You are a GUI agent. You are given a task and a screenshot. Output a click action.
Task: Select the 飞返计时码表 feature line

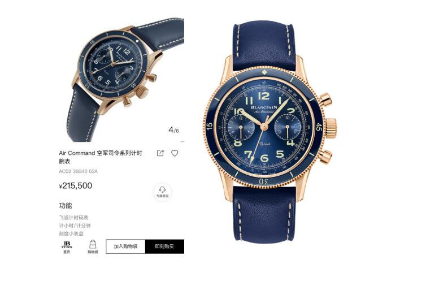tap(73, 218)
